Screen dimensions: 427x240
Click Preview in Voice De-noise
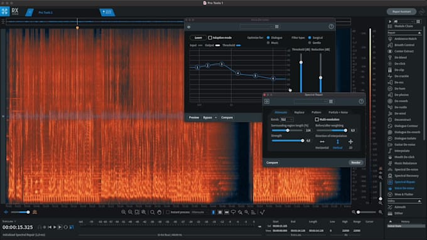pos(194,118)
